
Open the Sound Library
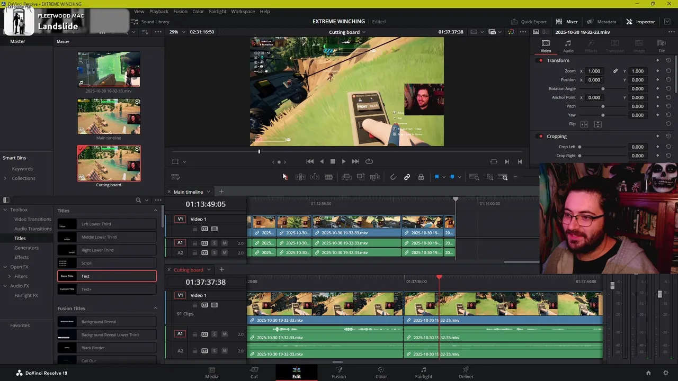tap(151, 22)
